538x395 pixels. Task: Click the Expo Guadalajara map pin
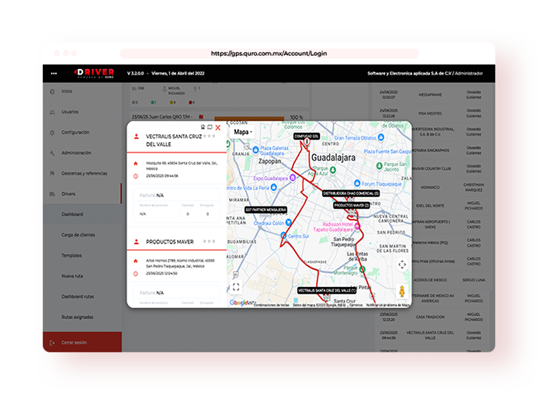pyautogui.click(x=293, y=178)
